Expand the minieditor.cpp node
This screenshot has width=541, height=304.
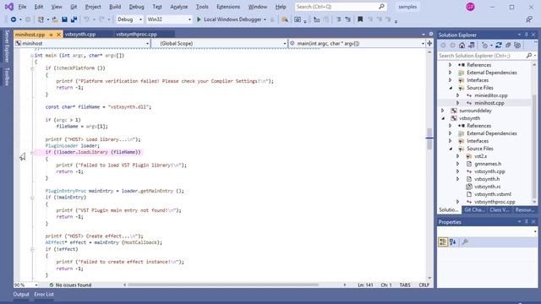(x=458, y=95)
